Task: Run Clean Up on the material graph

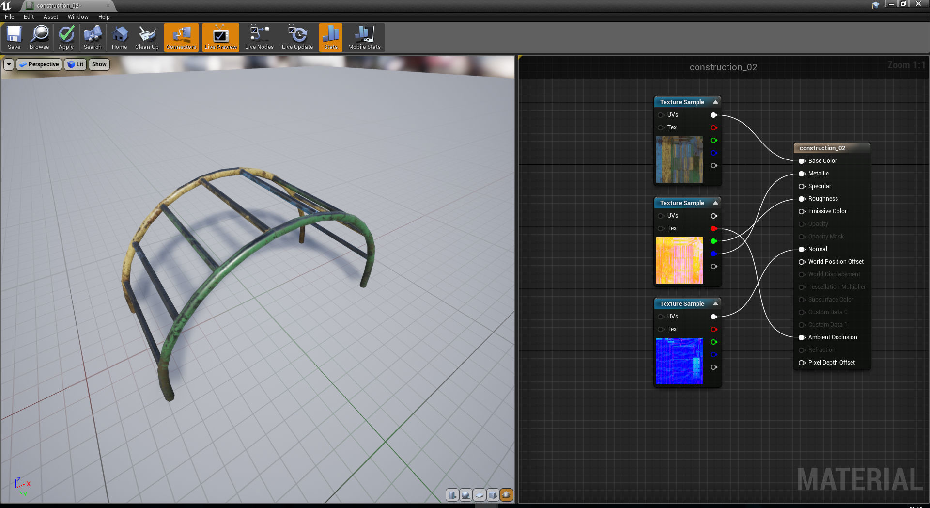Action: [147, 38]
